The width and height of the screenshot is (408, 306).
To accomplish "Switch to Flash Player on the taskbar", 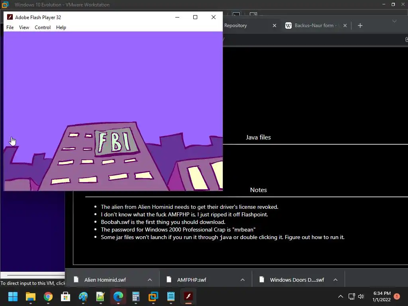I will pyautogui.click(x=188, y=296).
